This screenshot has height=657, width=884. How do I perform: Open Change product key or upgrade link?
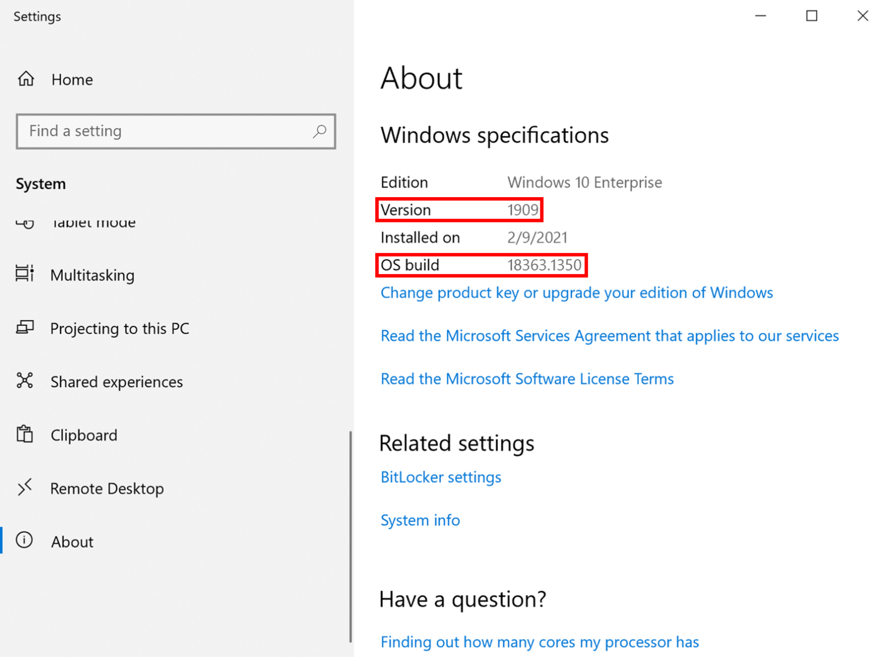coord(576,293)
